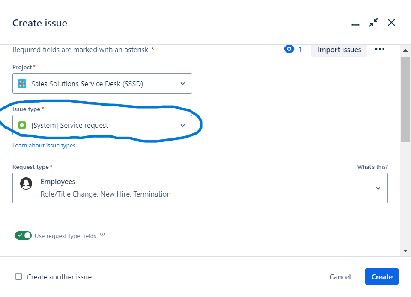Check the Create another issue checkbox

(18, 276)
